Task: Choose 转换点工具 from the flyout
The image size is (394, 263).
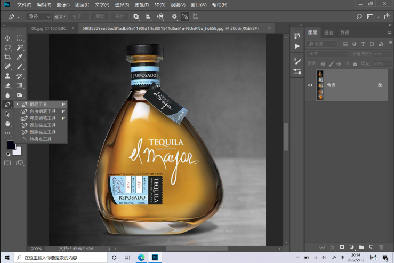Action: [x=41, y=139]
